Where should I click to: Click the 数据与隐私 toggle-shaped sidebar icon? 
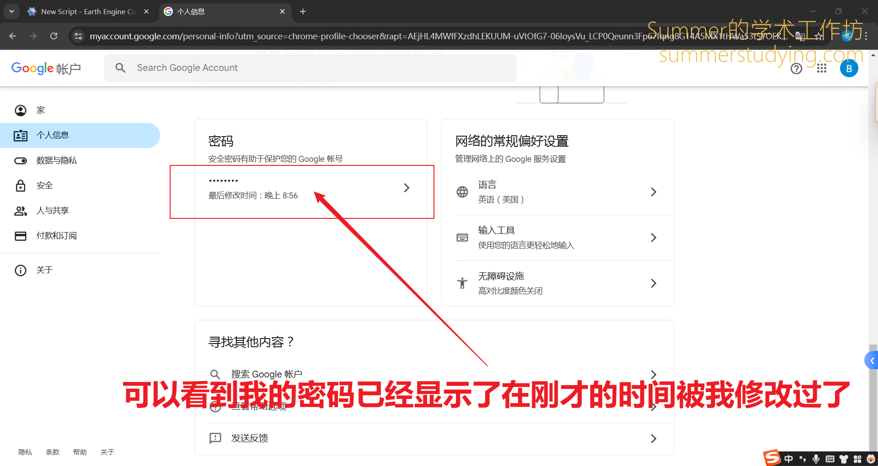pyautogui.click(x=21, y=160)
